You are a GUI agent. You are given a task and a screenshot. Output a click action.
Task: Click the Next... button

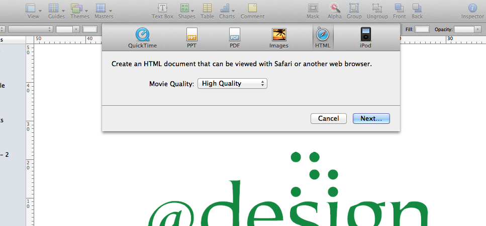click(x=371, y=118)
